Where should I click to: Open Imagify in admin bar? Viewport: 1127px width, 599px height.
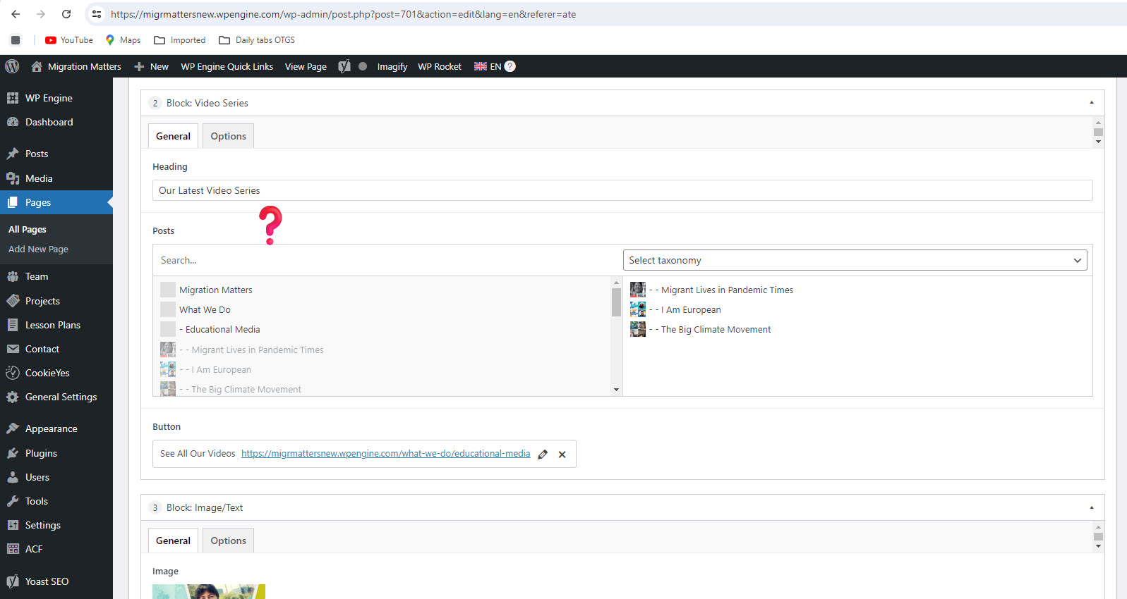tap(392, 66)
